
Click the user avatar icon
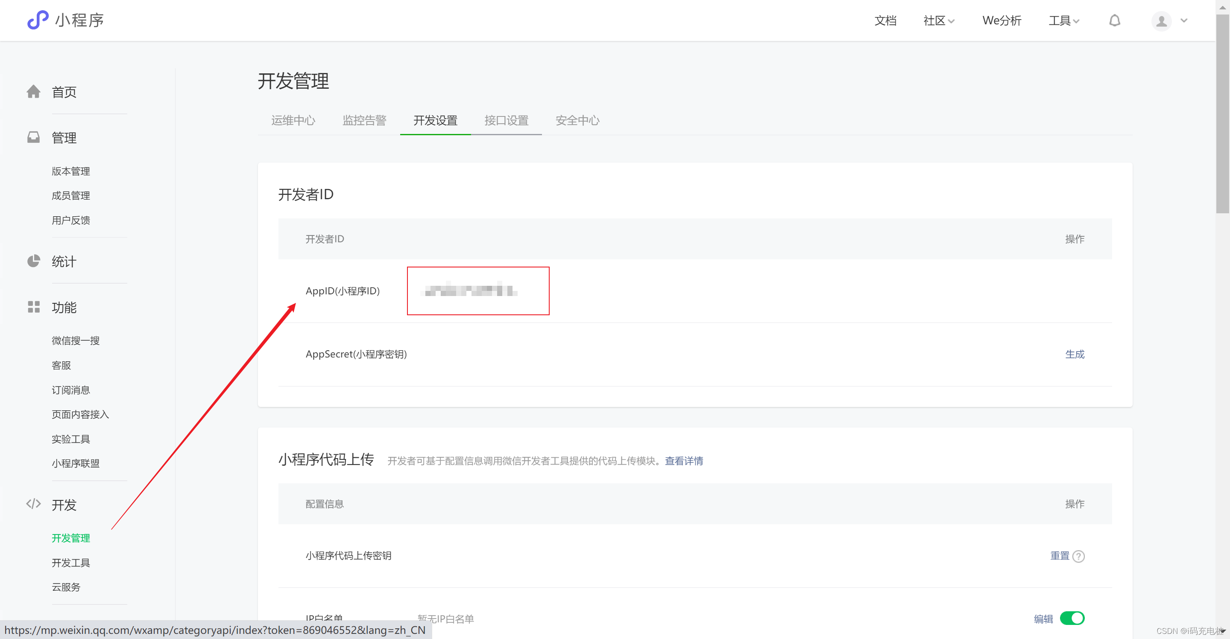pyautogui.click(x=1161, y=20)
